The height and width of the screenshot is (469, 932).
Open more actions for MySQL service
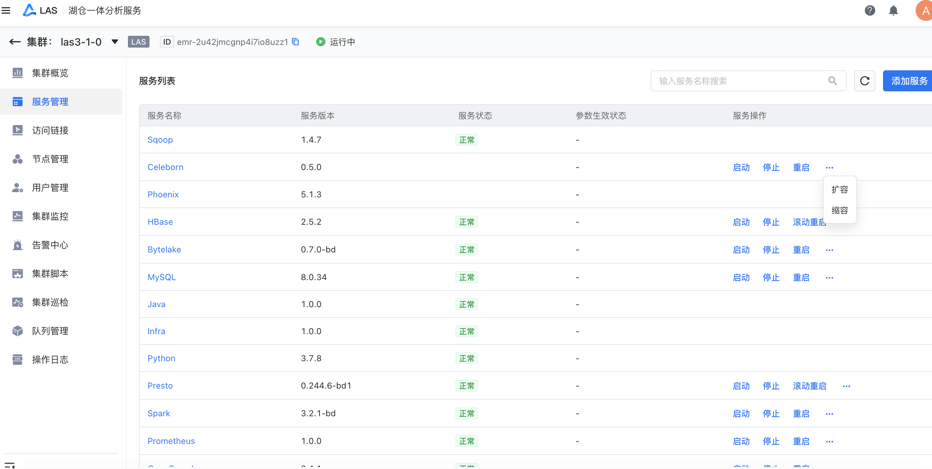pos(829,277)
